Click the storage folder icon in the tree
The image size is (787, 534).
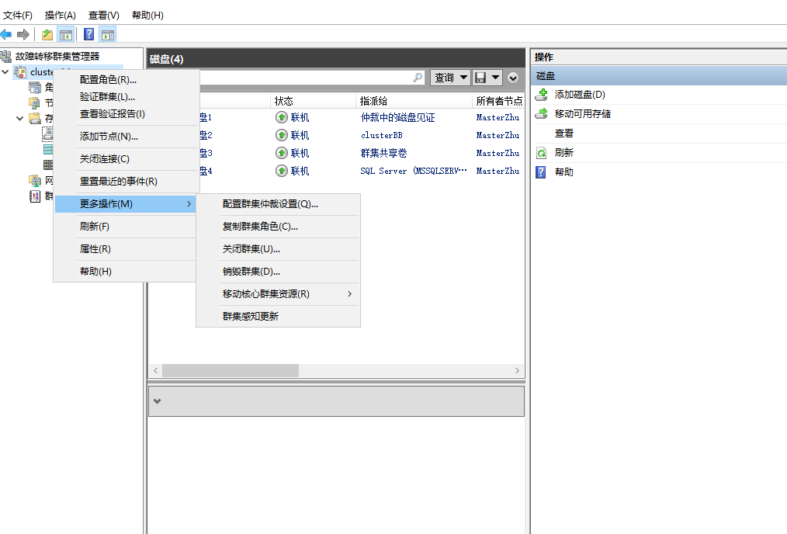(x=35, y=119)
